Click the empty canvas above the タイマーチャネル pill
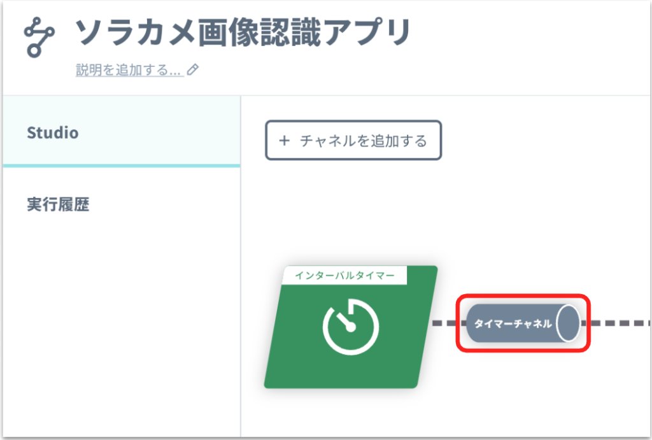The image size is (652, 440). (523, 250)
